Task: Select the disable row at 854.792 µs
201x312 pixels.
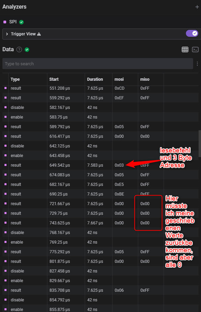Action: click(x=100, y=300)
